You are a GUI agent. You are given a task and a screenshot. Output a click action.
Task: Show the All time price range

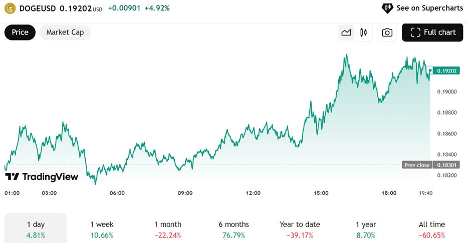[431, 229]
